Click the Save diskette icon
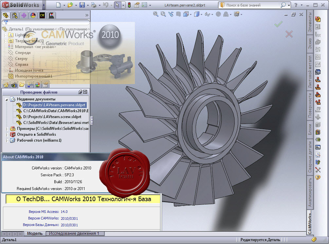The height and width of the screenshot is (244, 329). [82, 5]
